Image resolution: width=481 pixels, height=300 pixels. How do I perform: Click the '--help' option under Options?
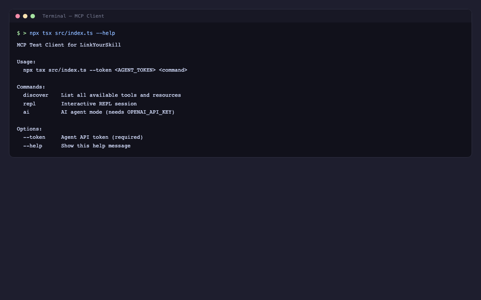[x=33, y=146]
